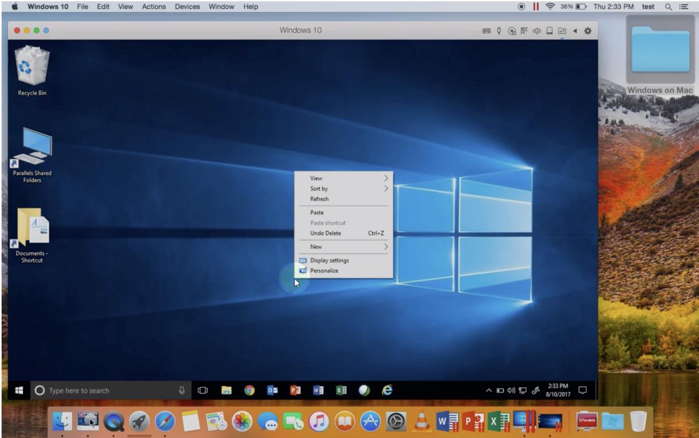The image size is (699, 438).
Task: Open the Actions menu in the menu bar
Action: [x=154, y=6]
